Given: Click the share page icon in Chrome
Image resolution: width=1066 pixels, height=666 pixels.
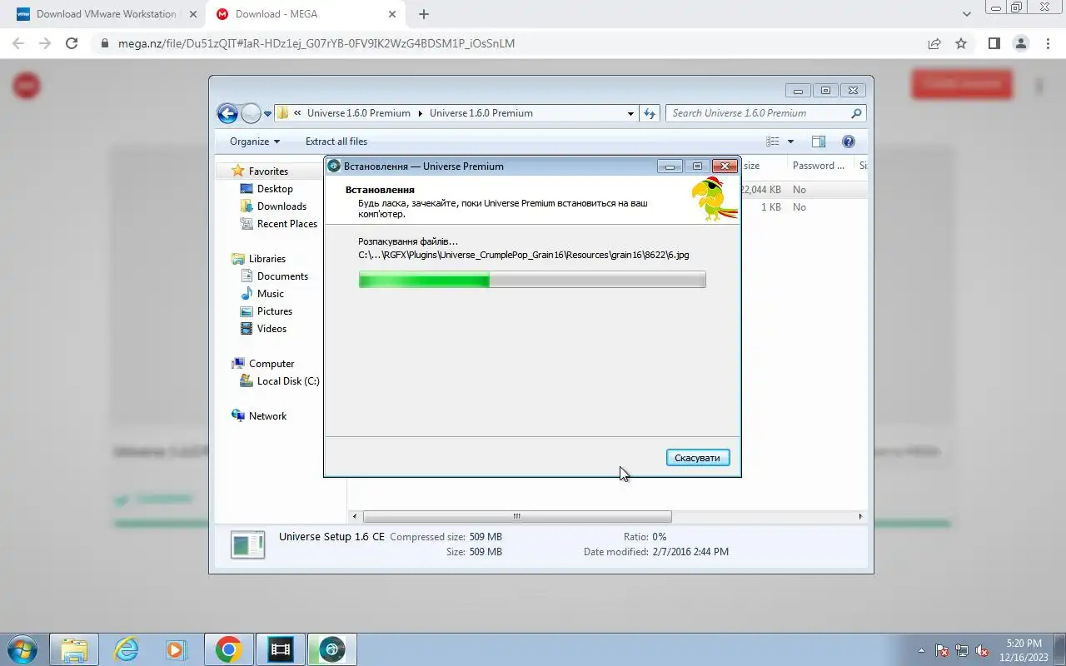Looking at the screenshot, I should point(934,43).
